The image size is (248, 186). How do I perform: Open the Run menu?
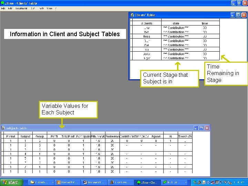[x=33, y=9]
